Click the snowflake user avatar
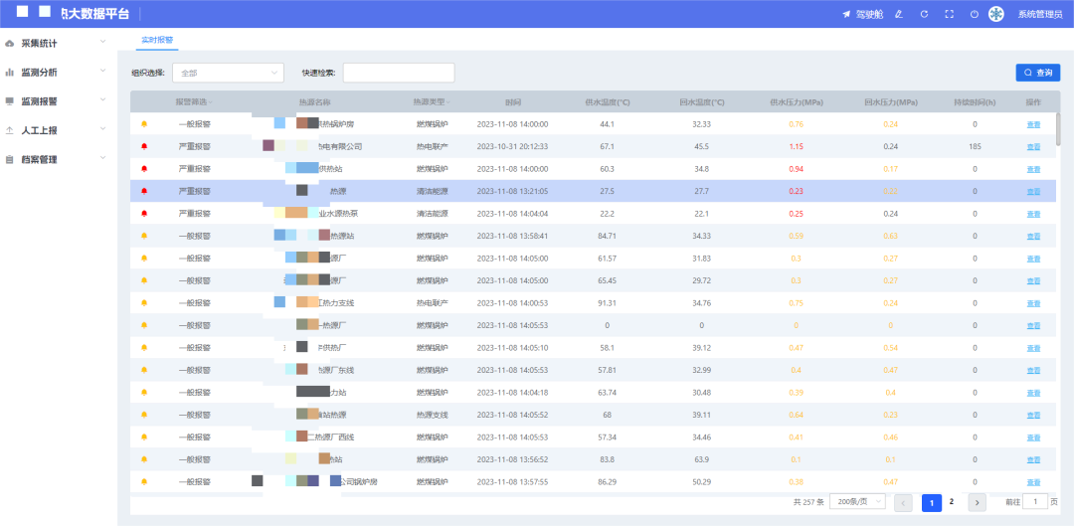 [995, 14]
